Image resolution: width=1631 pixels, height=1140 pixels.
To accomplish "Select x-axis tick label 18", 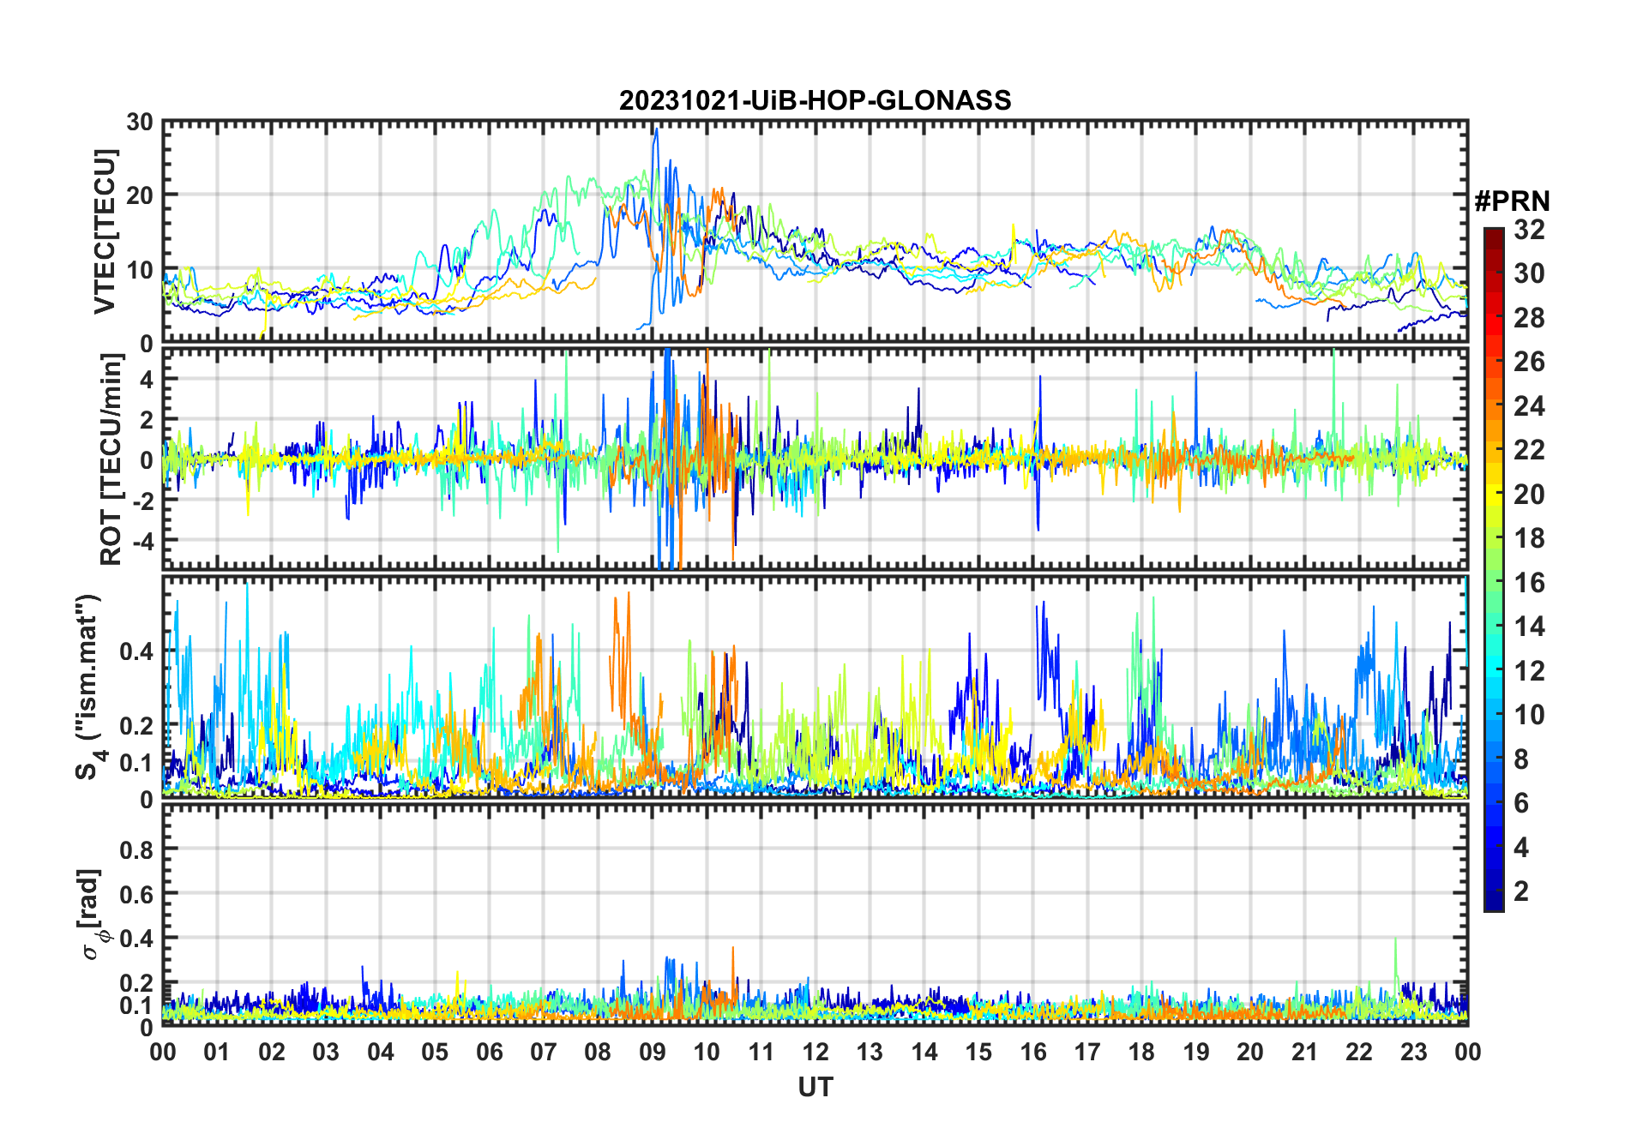I will pos(1141,1052).
